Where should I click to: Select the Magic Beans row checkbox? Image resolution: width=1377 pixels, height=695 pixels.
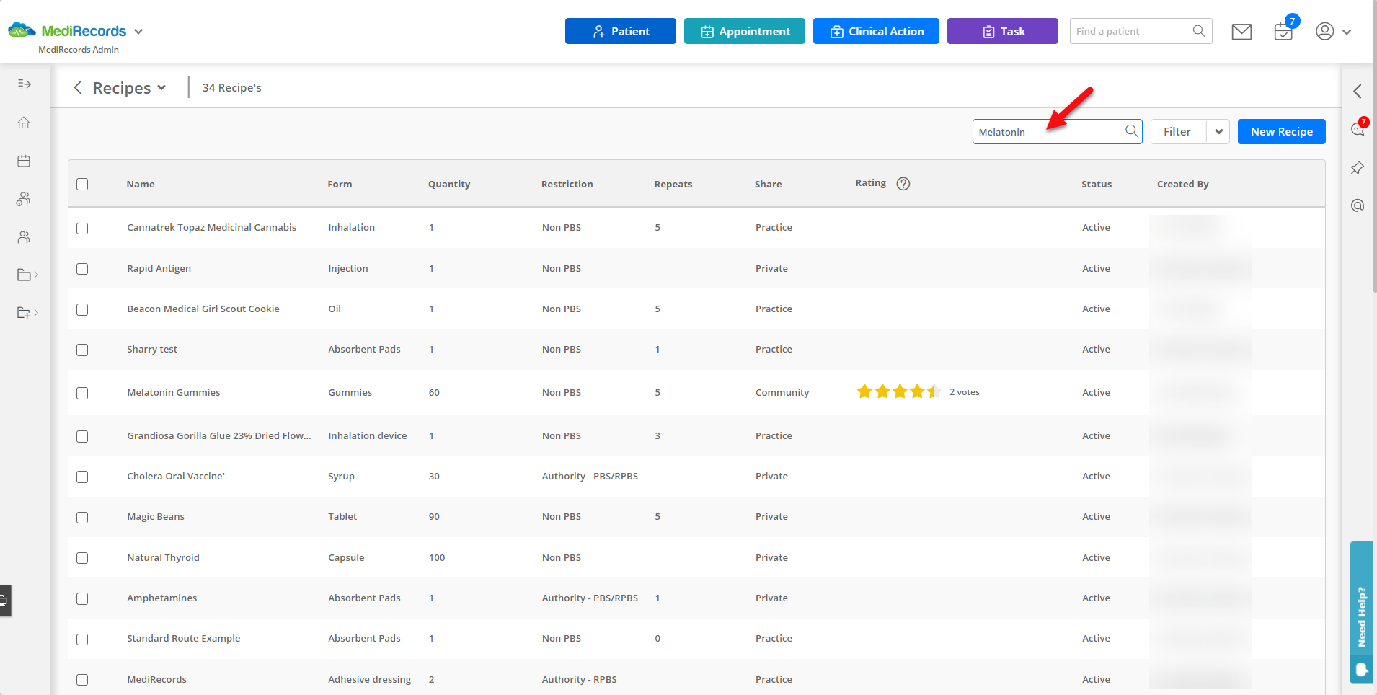click(82, 517)
